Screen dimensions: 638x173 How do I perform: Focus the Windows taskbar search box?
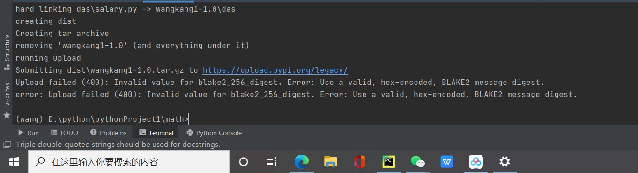coord(129,162)
